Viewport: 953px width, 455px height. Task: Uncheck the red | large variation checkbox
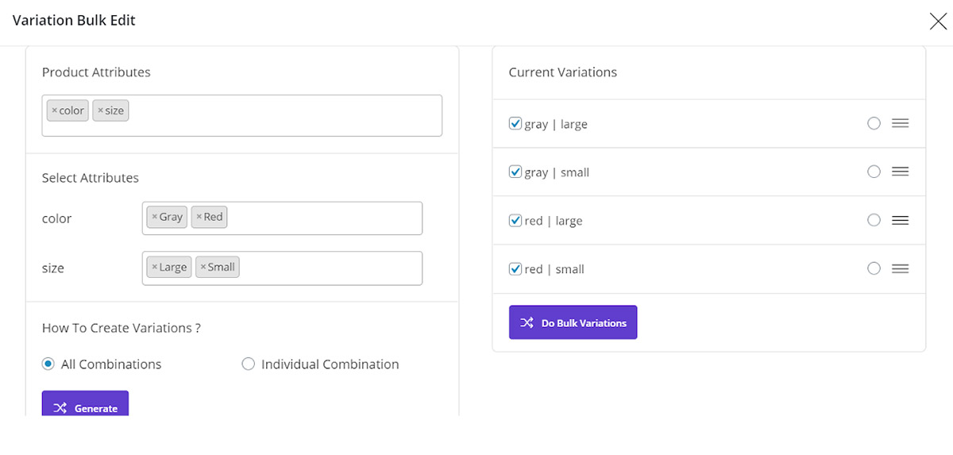pyautogui.click(x=515, y=221)
